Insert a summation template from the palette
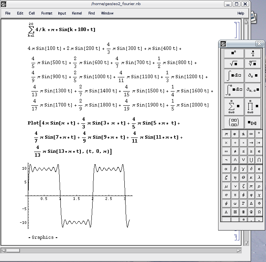This screenshot has height=262, width=266. [x=234, y=107]
